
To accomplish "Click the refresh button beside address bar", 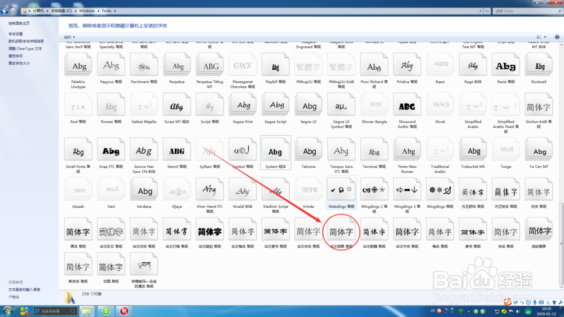I will (487, 11).
